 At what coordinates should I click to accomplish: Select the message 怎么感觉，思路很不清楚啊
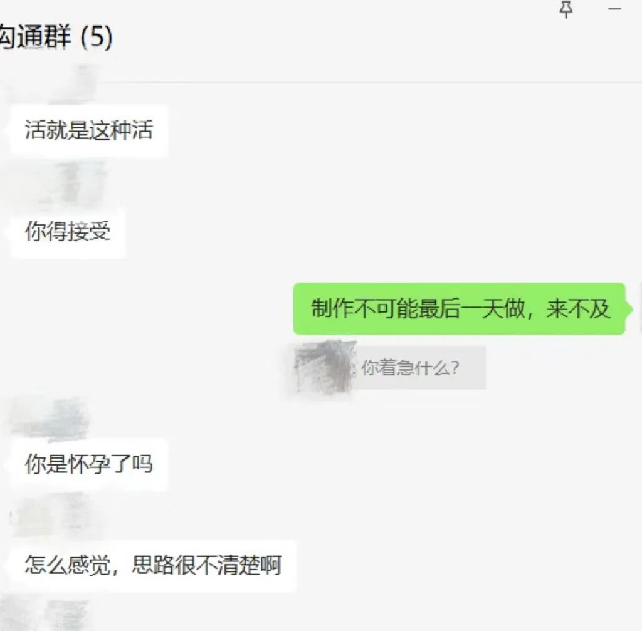coord(153,565)
